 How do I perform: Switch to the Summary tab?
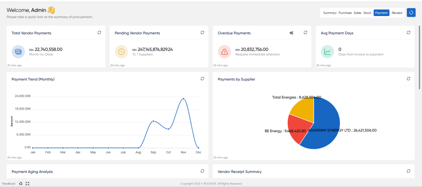(330, 13)
